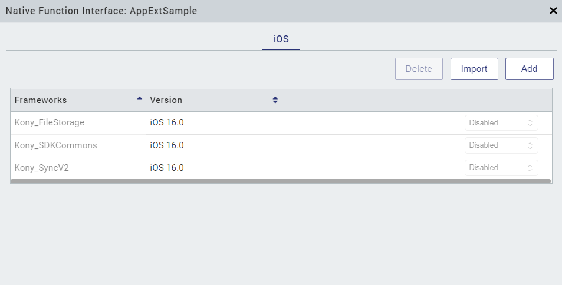This screenshot has width=562, height=285.
Task: Click iOS 16.0 version cell for Kony_SyncV2
Action: [167, 168]
